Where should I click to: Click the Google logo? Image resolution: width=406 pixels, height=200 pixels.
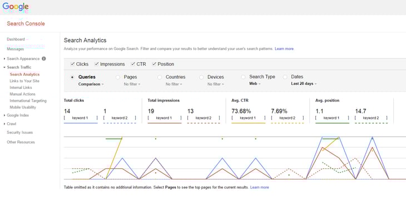point(16,7)
